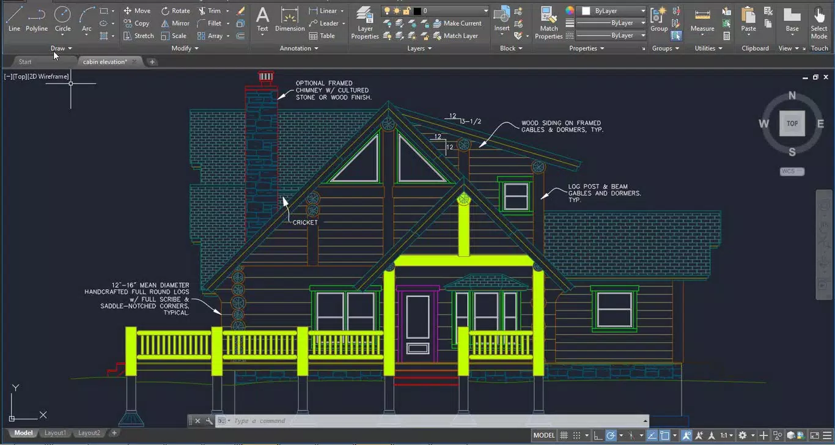
Task: Click the TOP face of ViewCube
Action: click(x=792, y=123)
